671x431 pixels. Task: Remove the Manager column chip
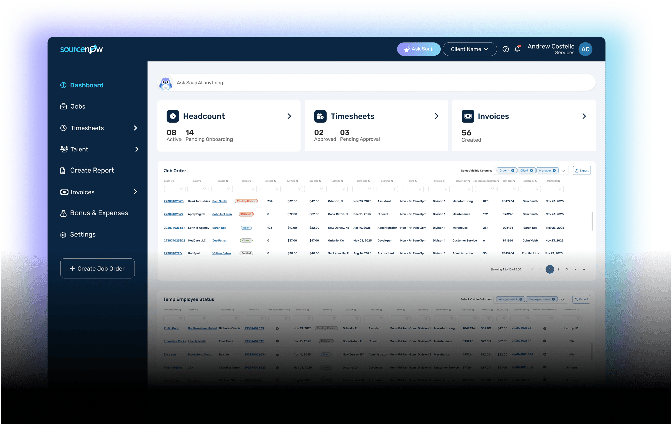pyautogui.click(x=554, y=171)
